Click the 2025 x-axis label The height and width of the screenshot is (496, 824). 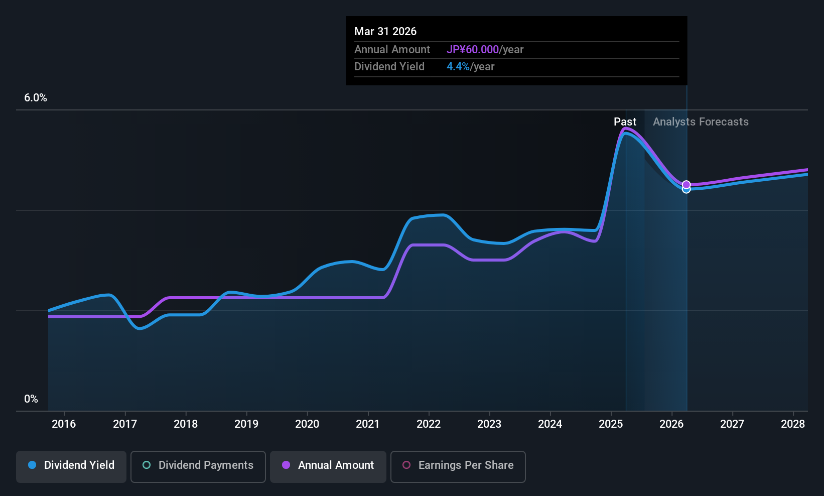click(611, 424)
